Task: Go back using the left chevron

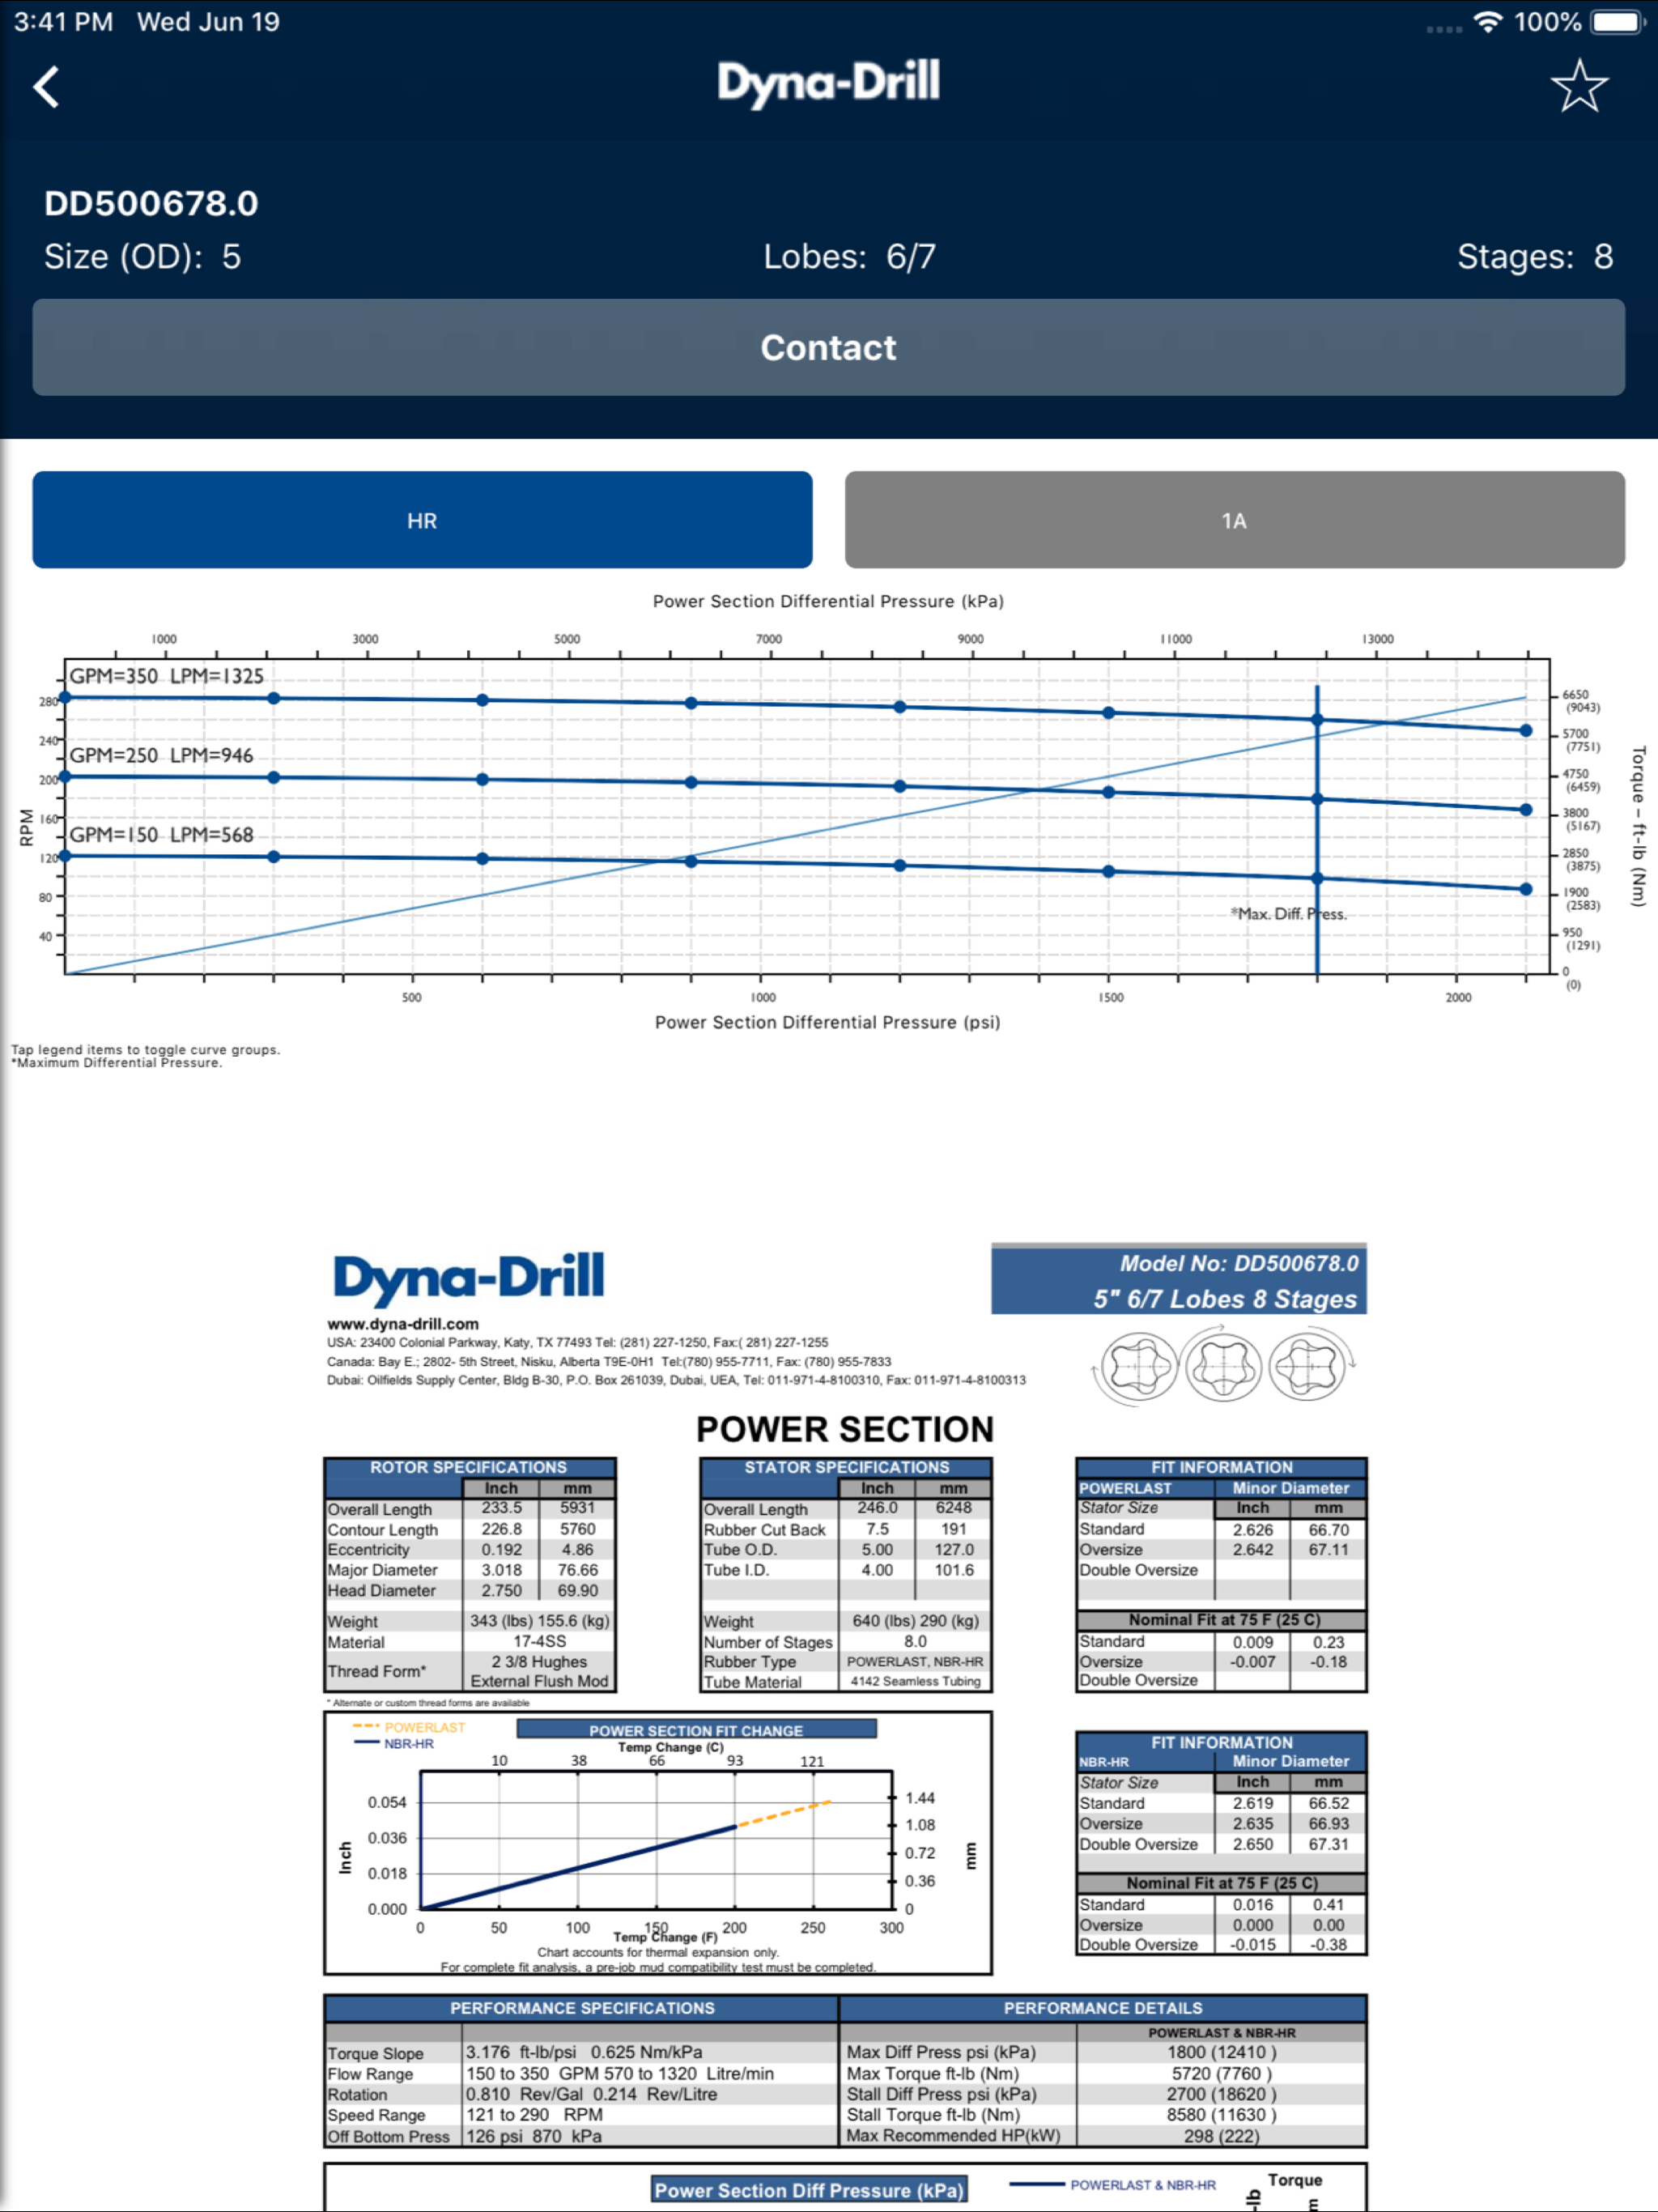Action: [x=46, y=87]
